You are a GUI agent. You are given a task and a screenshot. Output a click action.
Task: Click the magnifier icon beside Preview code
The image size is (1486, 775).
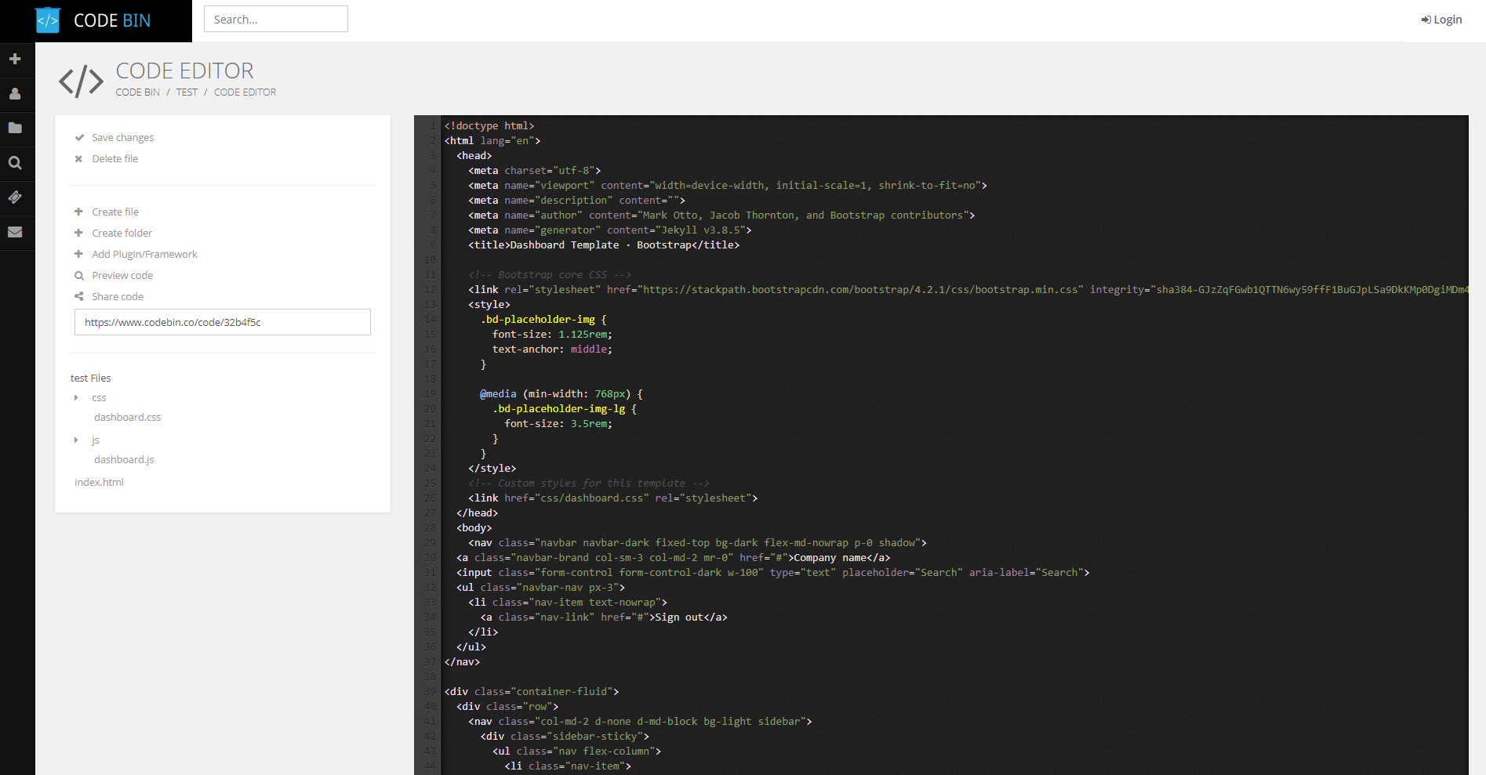click(79, 275)
